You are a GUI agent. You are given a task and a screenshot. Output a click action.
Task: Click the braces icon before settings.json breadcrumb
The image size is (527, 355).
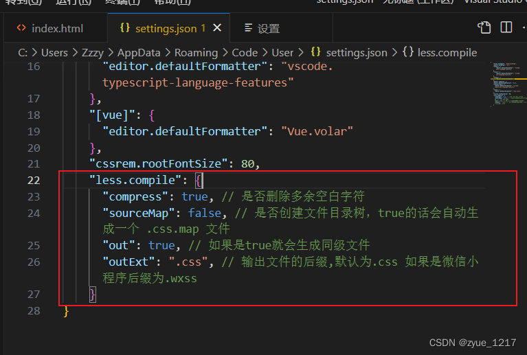tap(316, 52)
